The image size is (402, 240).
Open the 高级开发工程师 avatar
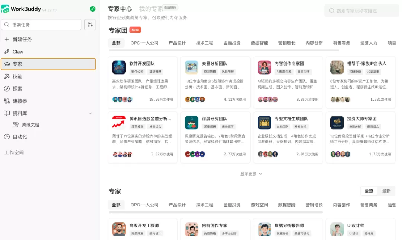119,229
